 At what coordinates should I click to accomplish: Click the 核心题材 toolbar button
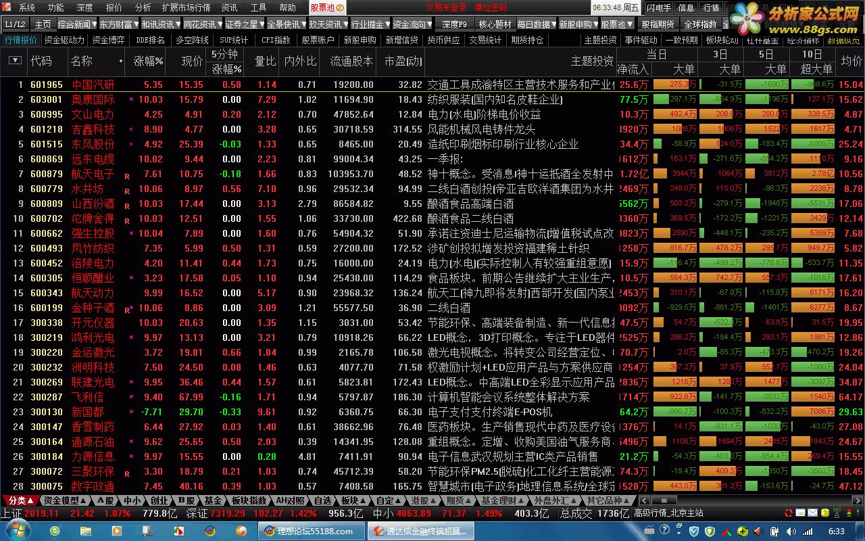point(495,24)
